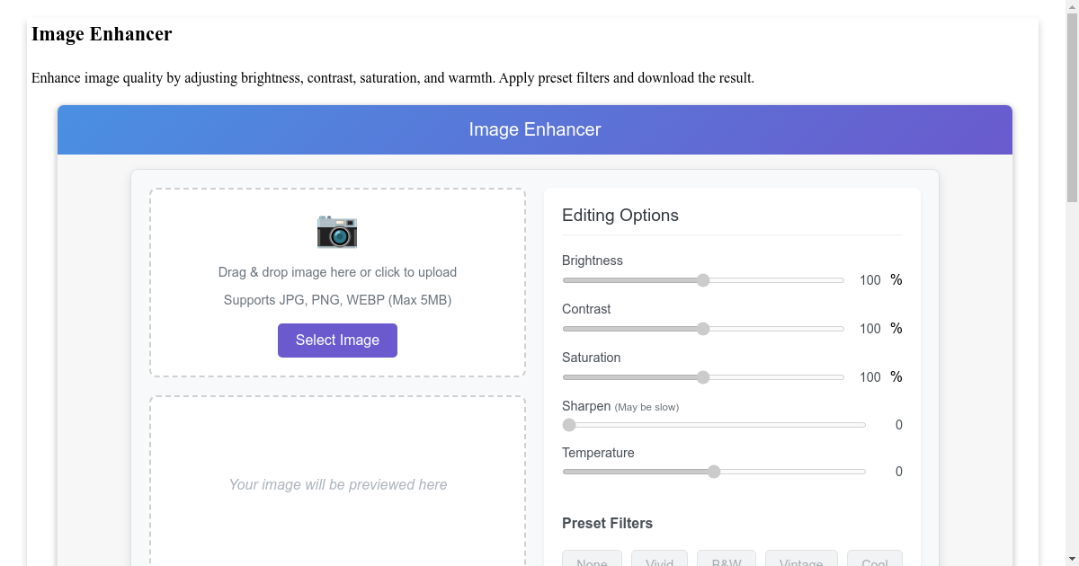Click the Saturation slider

[702, 376]
